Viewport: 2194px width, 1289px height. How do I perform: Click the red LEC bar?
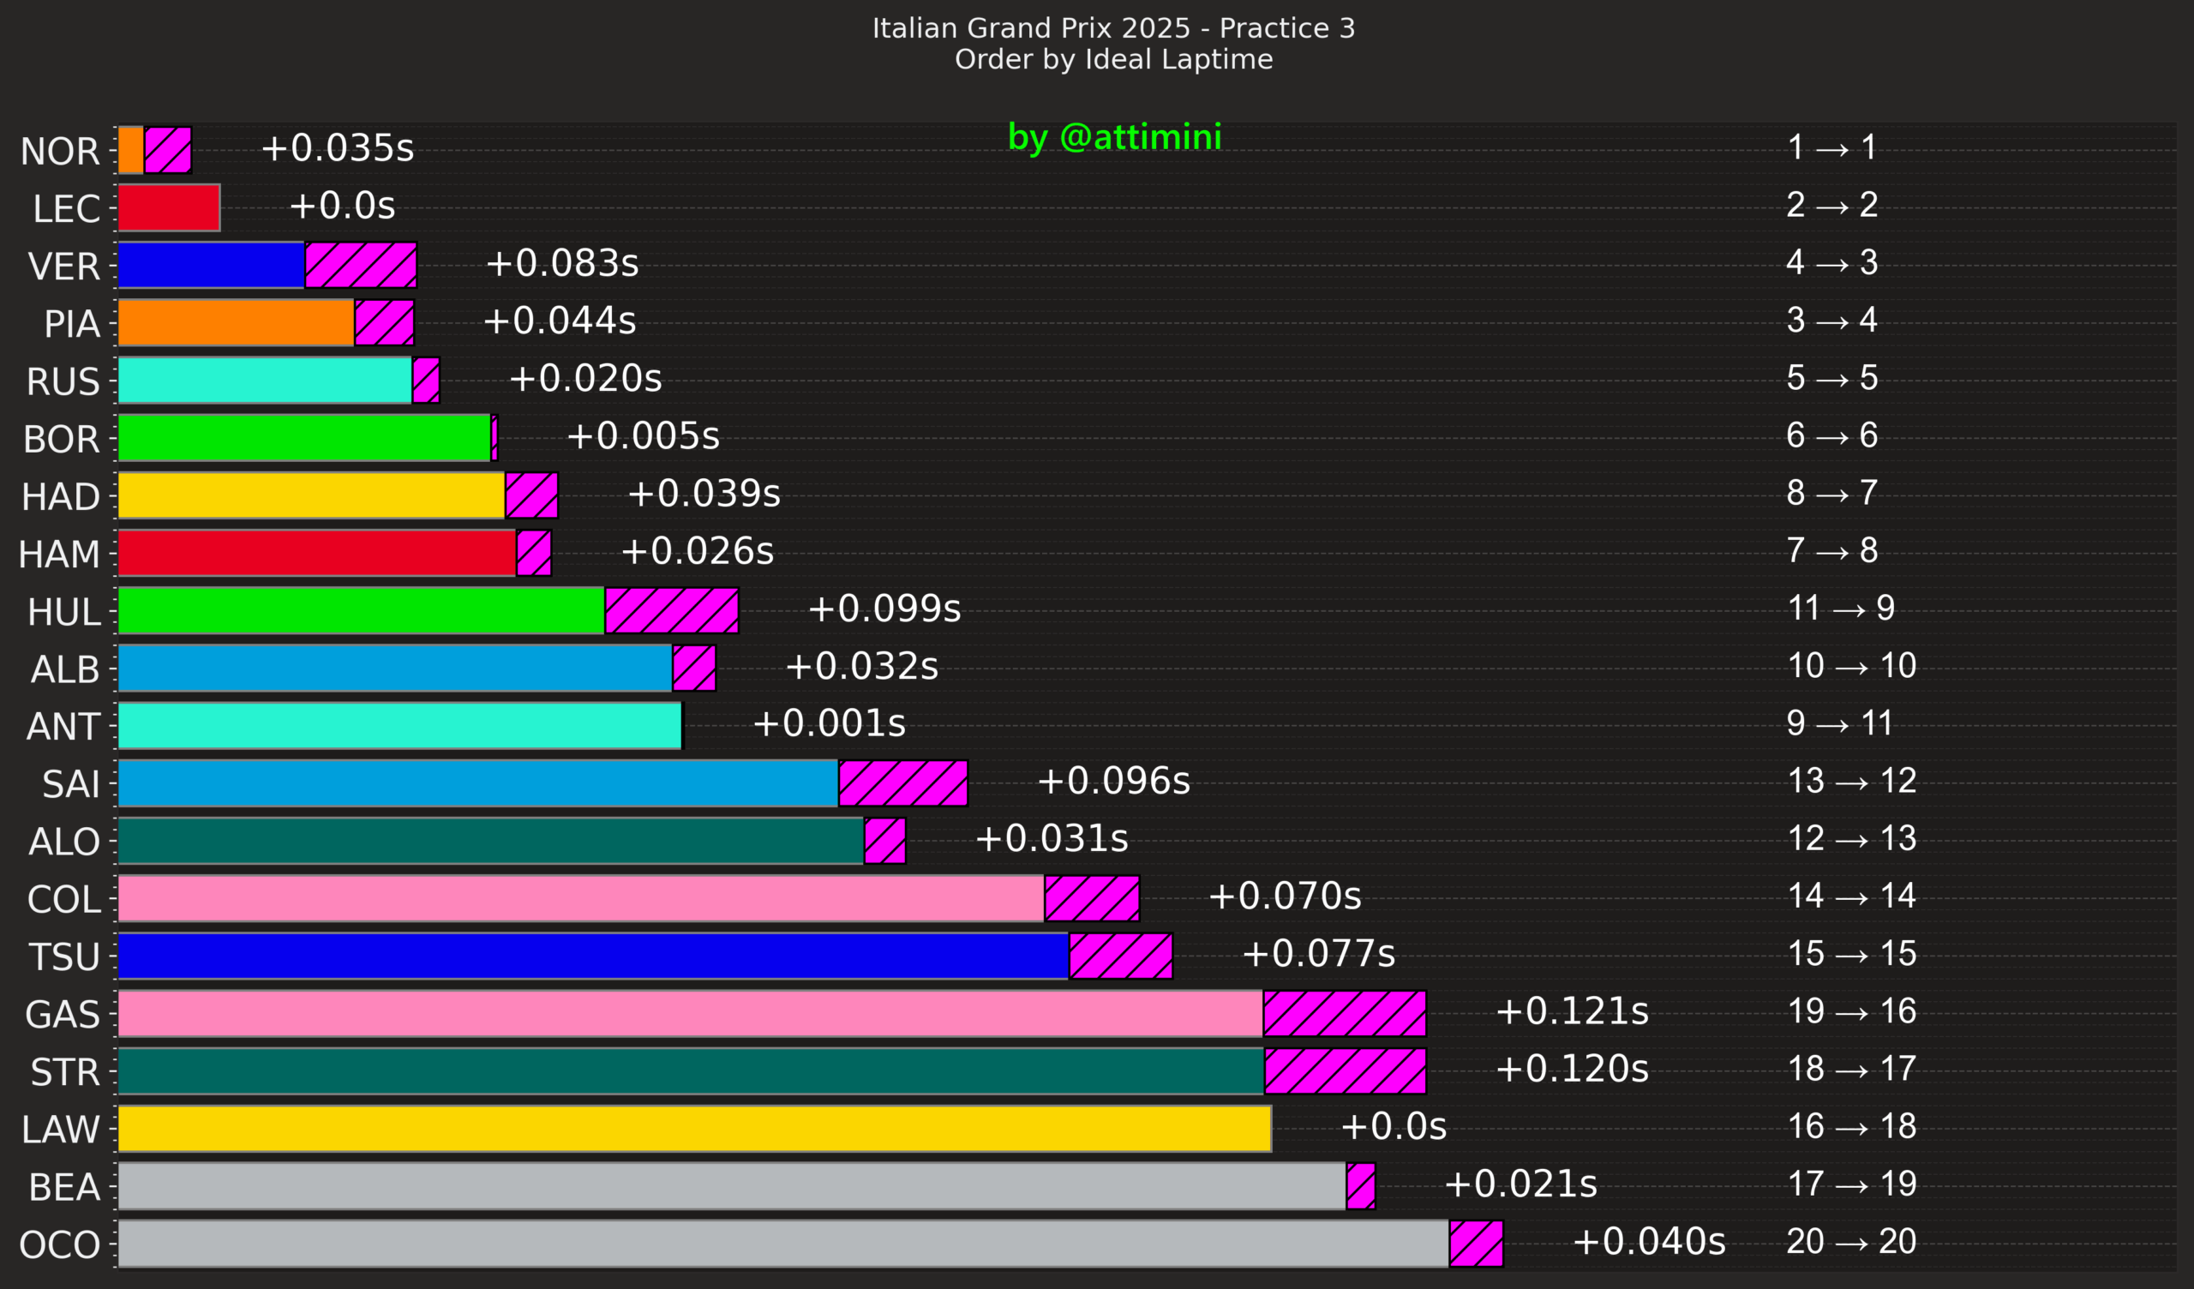[x=169, y=207]
